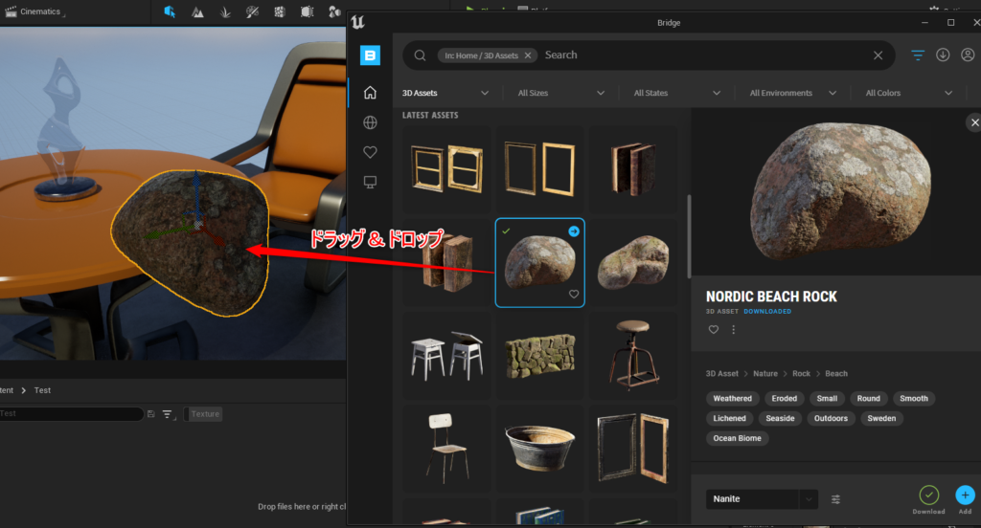
Task: Switch to Landscape mode in Unreal toolbar
Action: 197,11
